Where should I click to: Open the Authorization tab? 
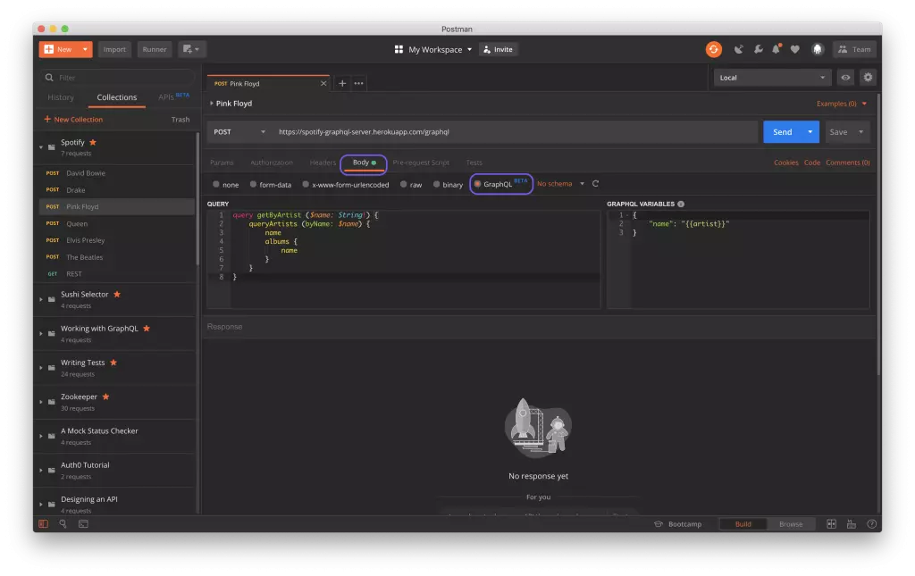pos(272,163)
